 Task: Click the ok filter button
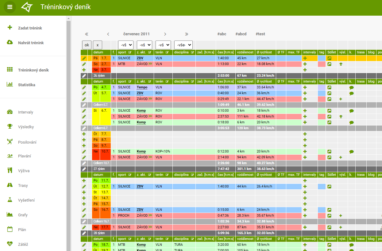click(x=87, y=45)
